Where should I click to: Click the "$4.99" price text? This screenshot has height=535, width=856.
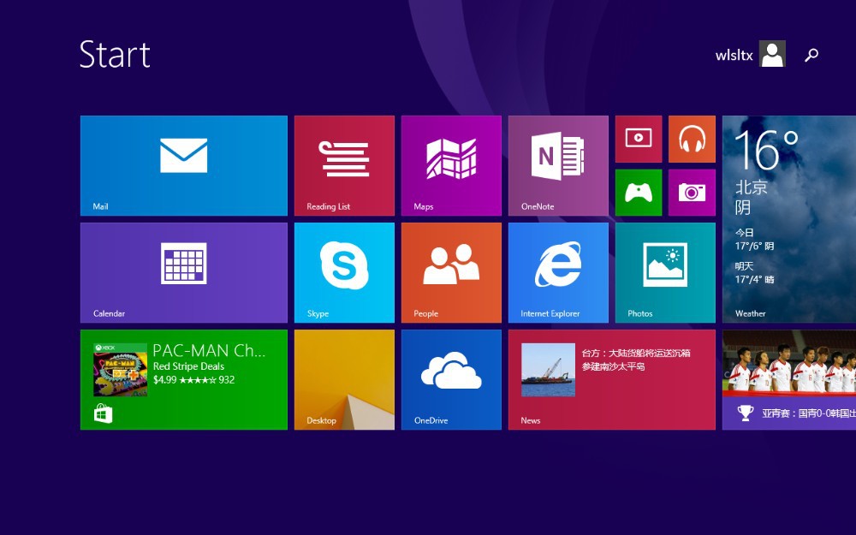(165, 380)
